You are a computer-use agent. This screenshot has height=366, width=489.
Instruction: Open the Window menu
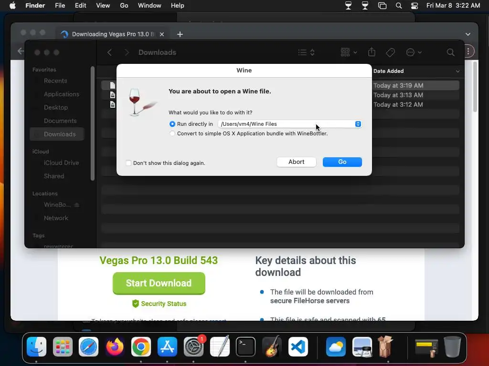149,6
